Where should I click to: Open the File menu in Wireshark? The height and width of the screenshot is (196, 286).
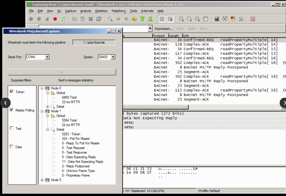pyautogui.click(x=31, y=11)
